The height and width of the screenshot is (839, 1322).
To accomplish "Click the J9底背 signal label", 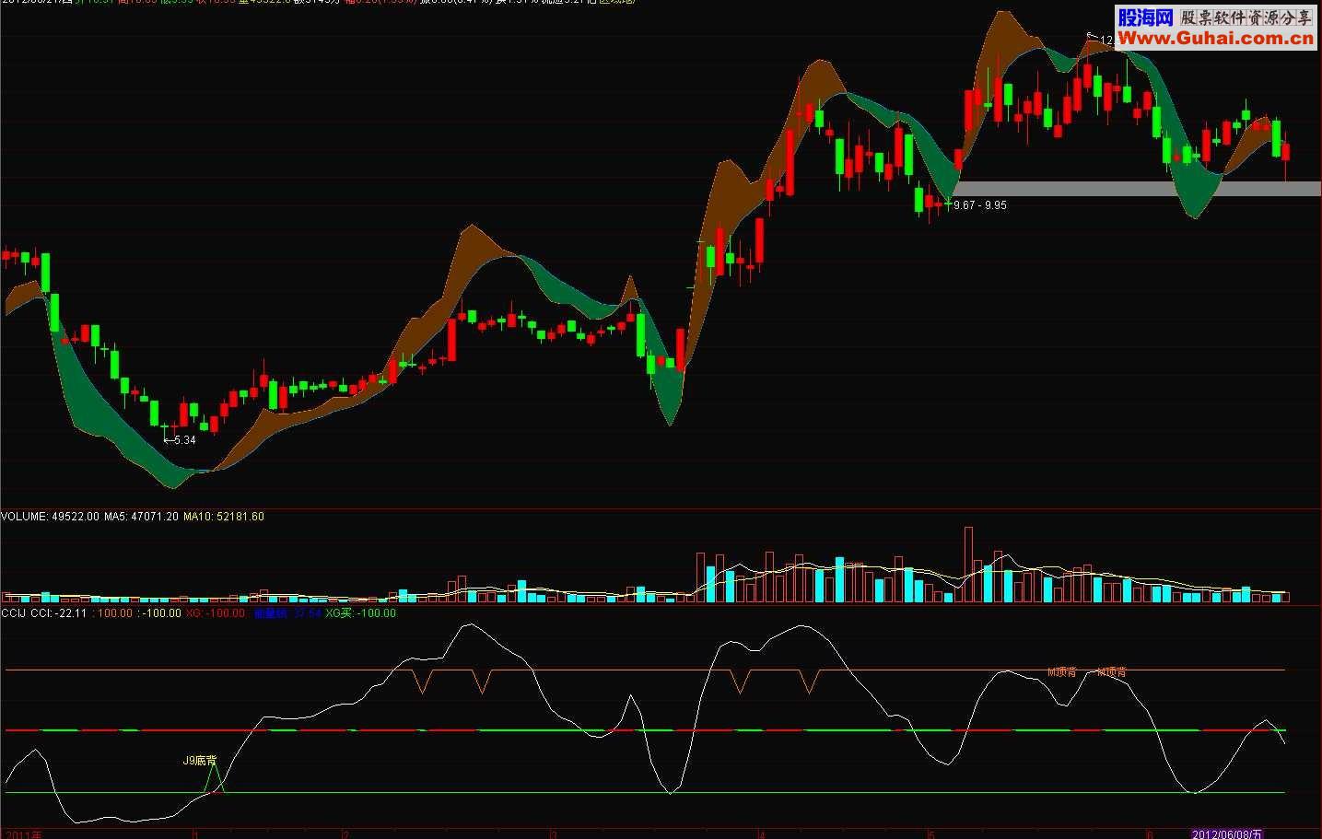I will point(199,761).
